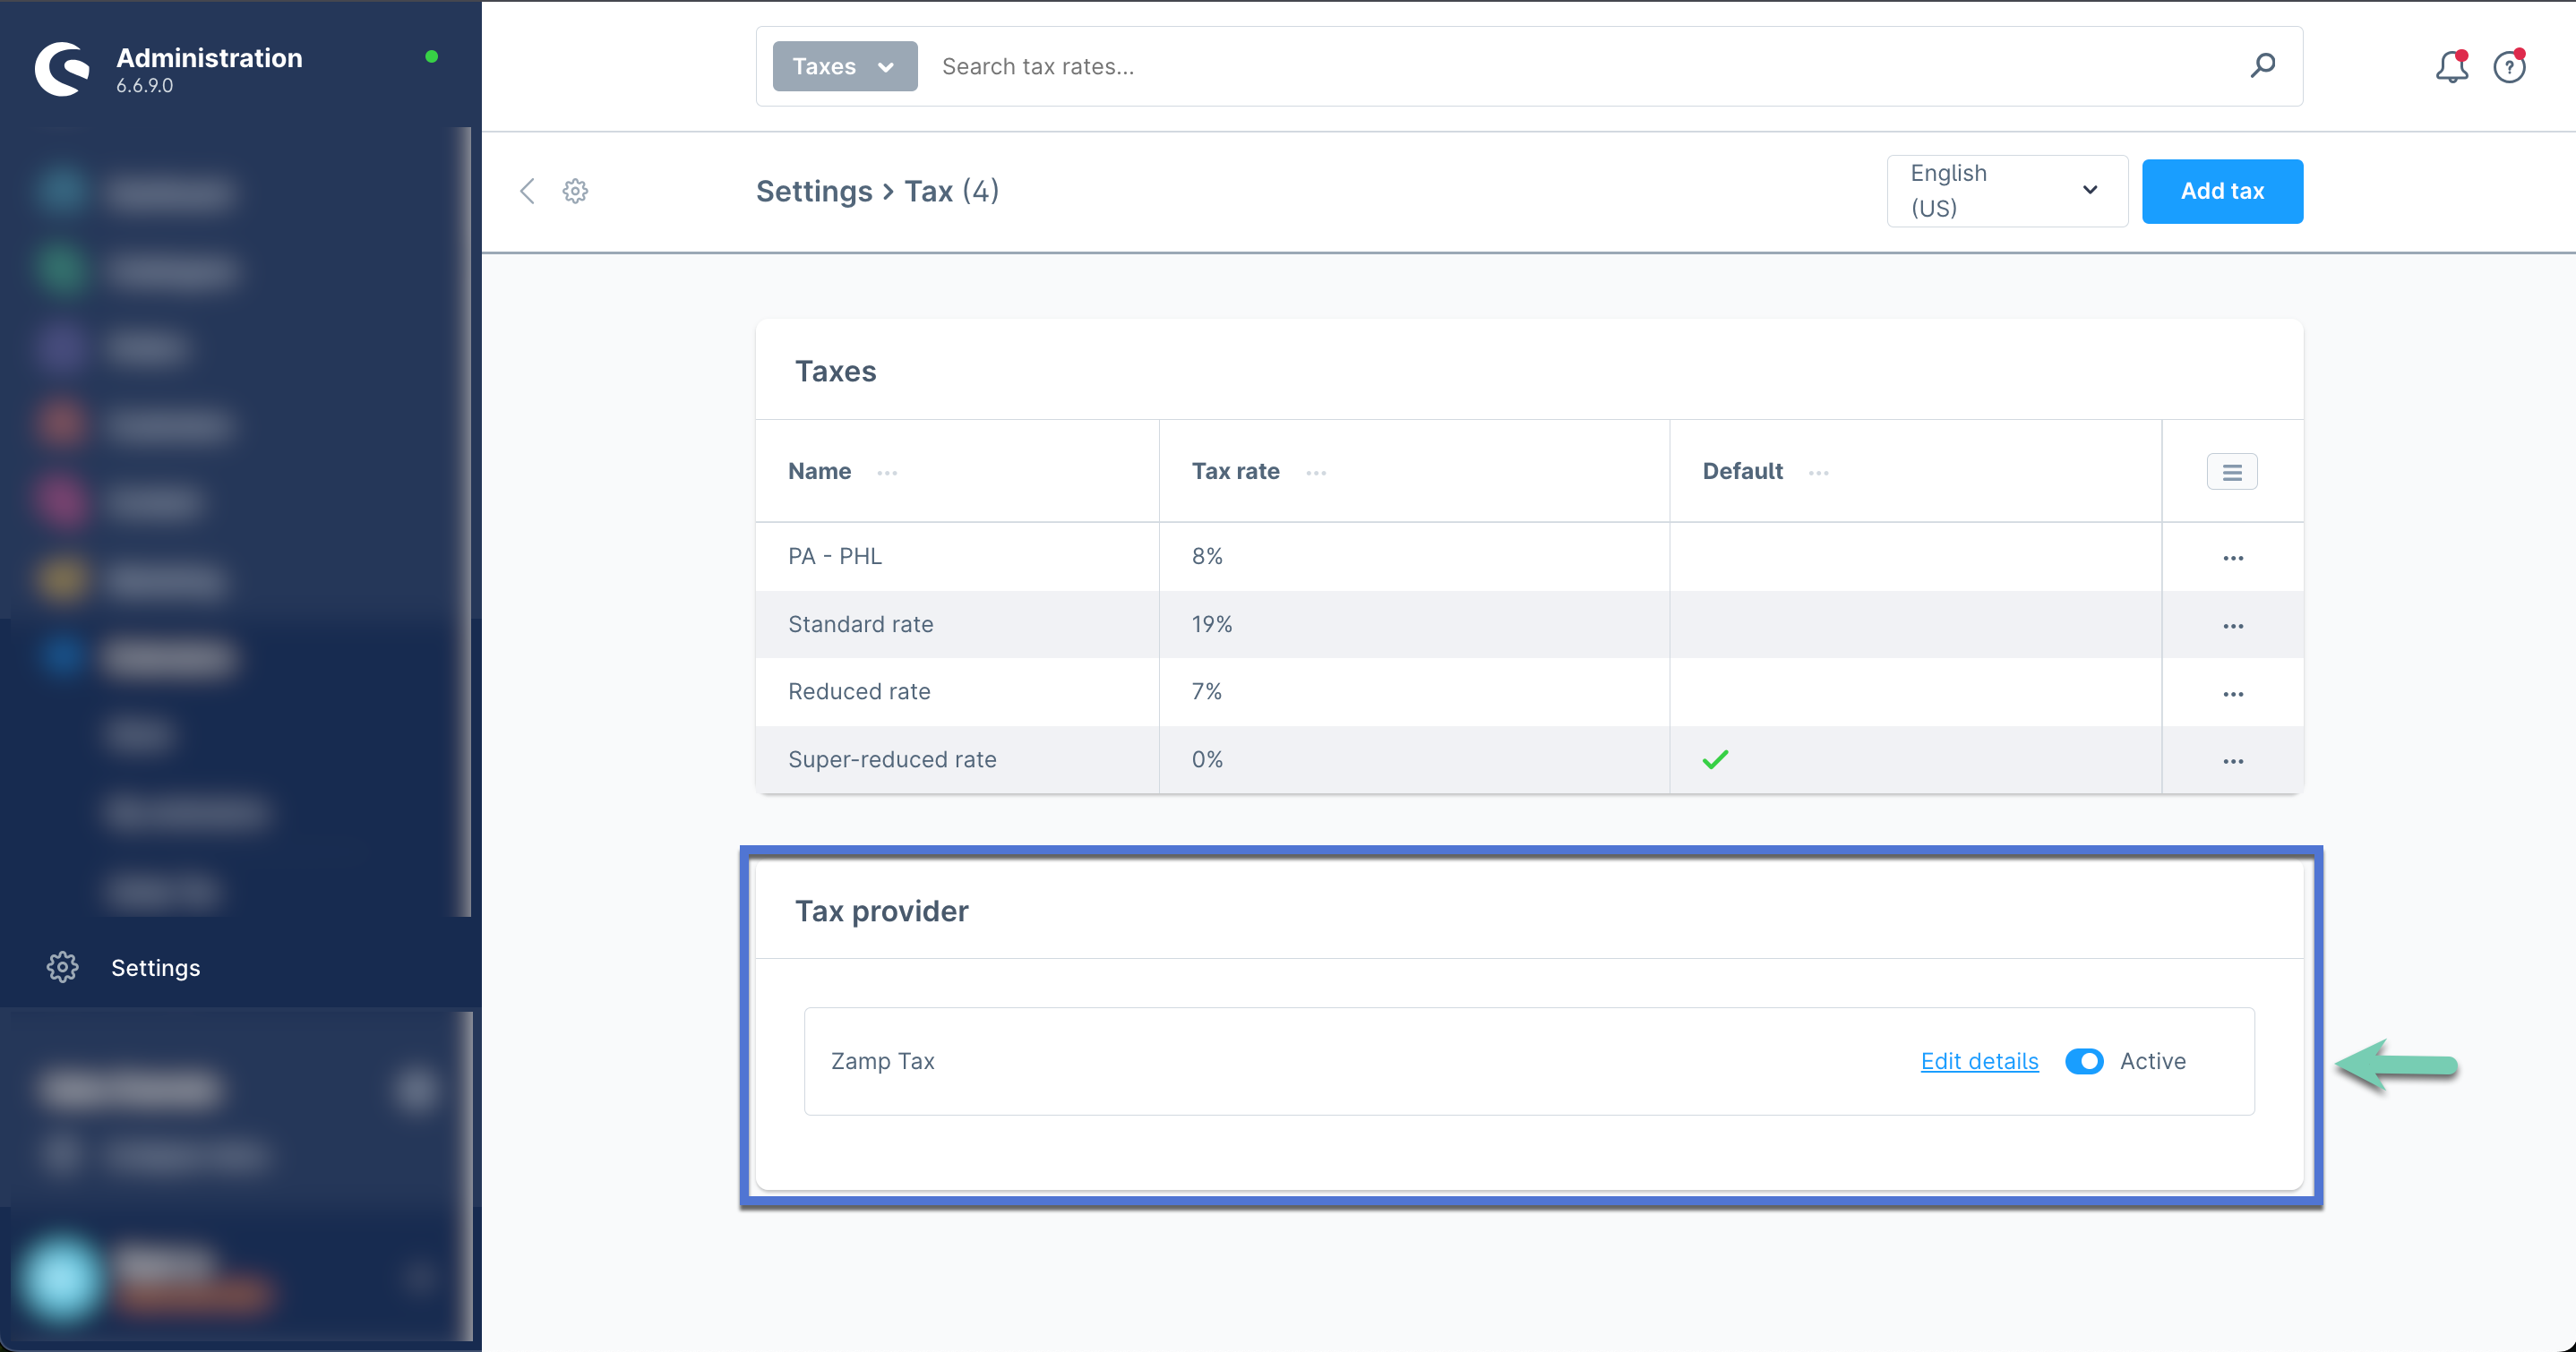Open row actions for Reduced rate
2576x1352 pixels.
[x=2233, y=694]
